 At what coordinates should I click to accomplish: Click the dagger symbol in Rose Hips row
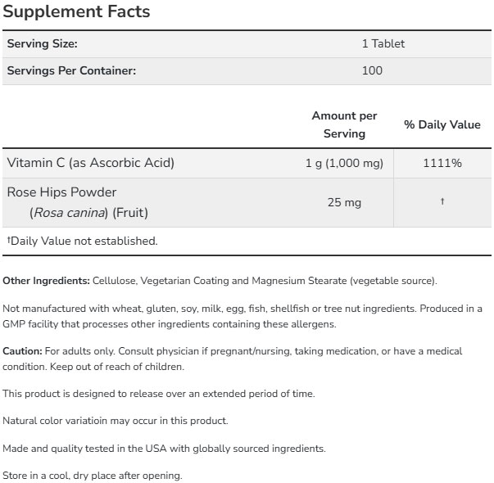tap(442, 201)
